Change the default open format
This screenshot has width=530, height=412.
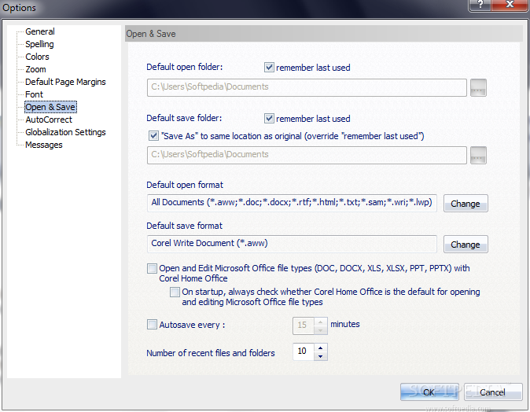click(466, 203)
